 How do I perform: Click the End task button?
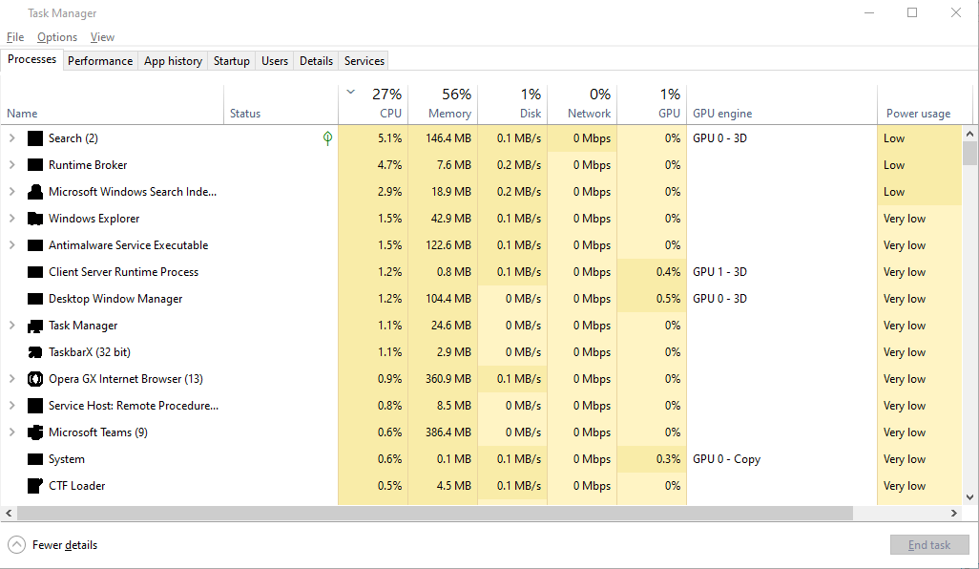(929, 545)
